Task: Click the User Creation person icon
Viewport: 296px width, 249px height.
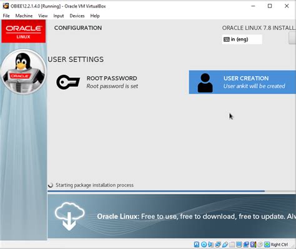Action: click(x=205, y=82)
